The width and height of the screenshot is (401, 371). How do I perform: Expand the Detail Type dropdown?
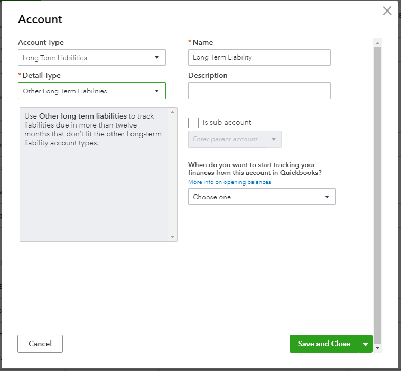pos(92,91)
